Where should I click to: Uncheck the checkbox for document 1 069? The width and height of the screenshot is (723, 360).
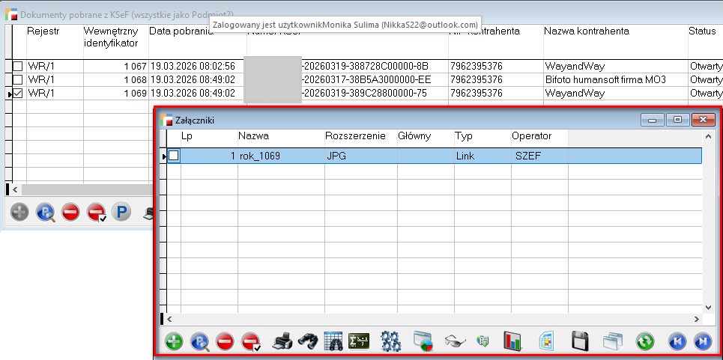18,94
